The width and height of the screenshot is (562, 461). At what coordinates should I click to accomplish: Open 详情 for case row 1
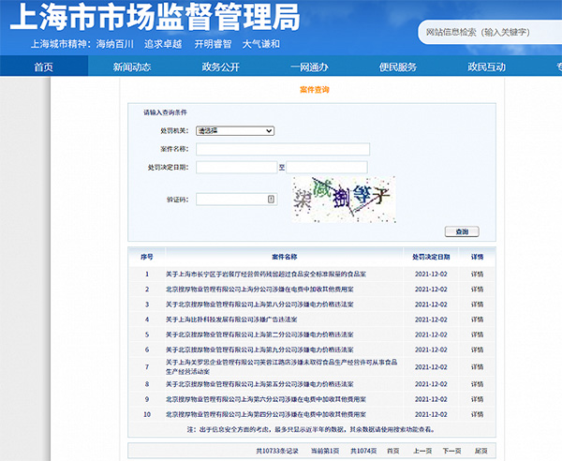477,275
